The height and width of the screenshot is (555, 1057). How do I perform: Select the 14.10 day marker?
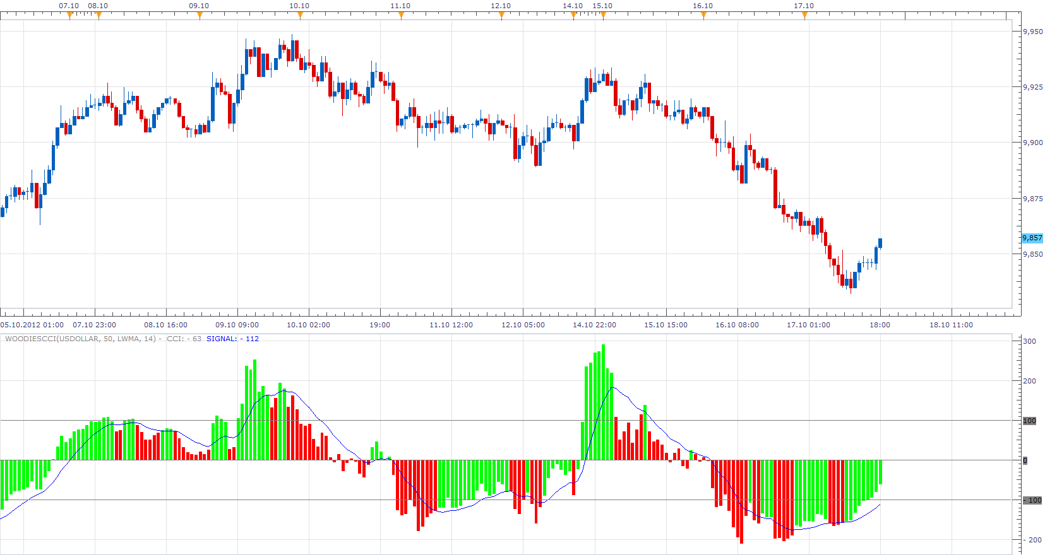pyautogui.click(x=573, y=16)
